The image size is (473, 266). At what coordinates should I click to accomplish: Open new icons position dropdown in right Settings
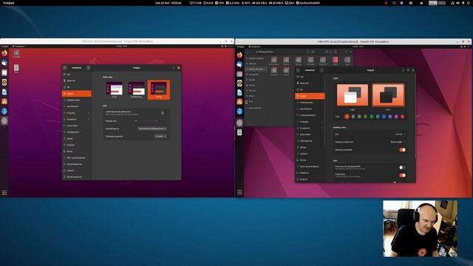click(398, 142)
